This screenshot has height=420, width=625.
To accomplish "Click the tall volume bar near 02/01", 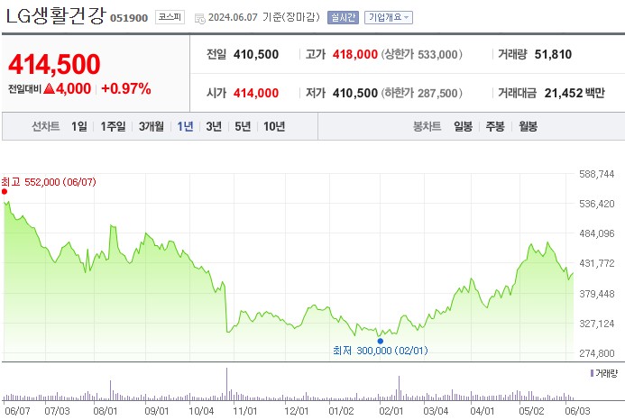I will coord(399,388).
